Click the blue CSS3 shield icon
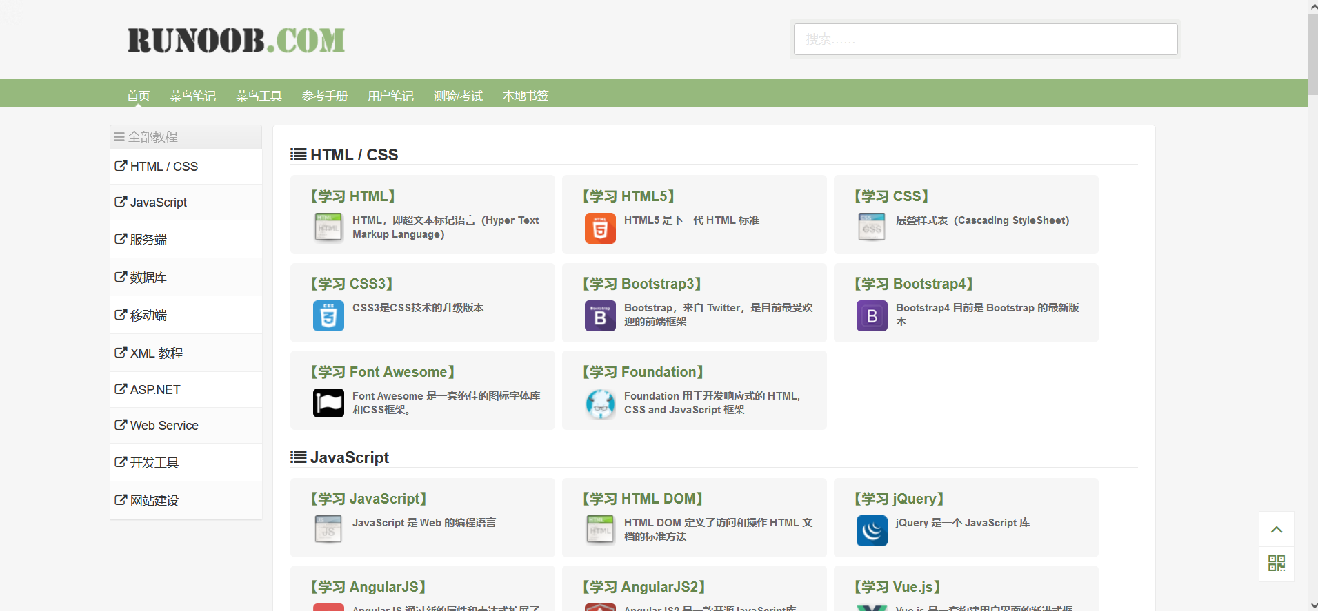The image size is (1318, 611). pos(328,315)
